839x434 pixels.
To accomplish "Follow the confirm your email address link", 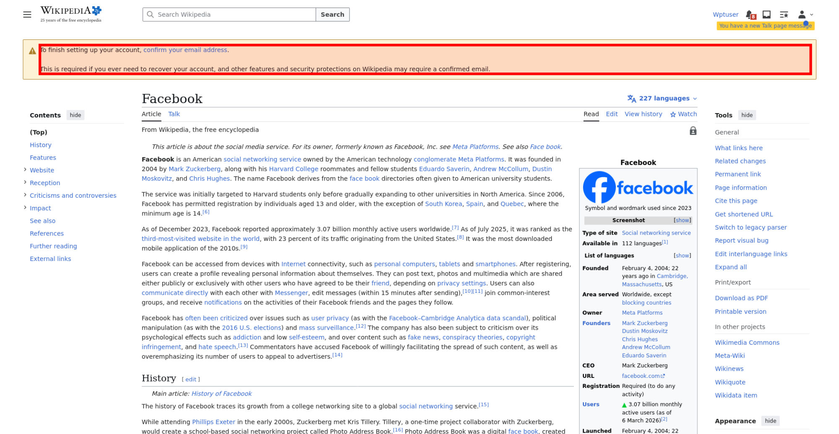I will coord(185,50).
